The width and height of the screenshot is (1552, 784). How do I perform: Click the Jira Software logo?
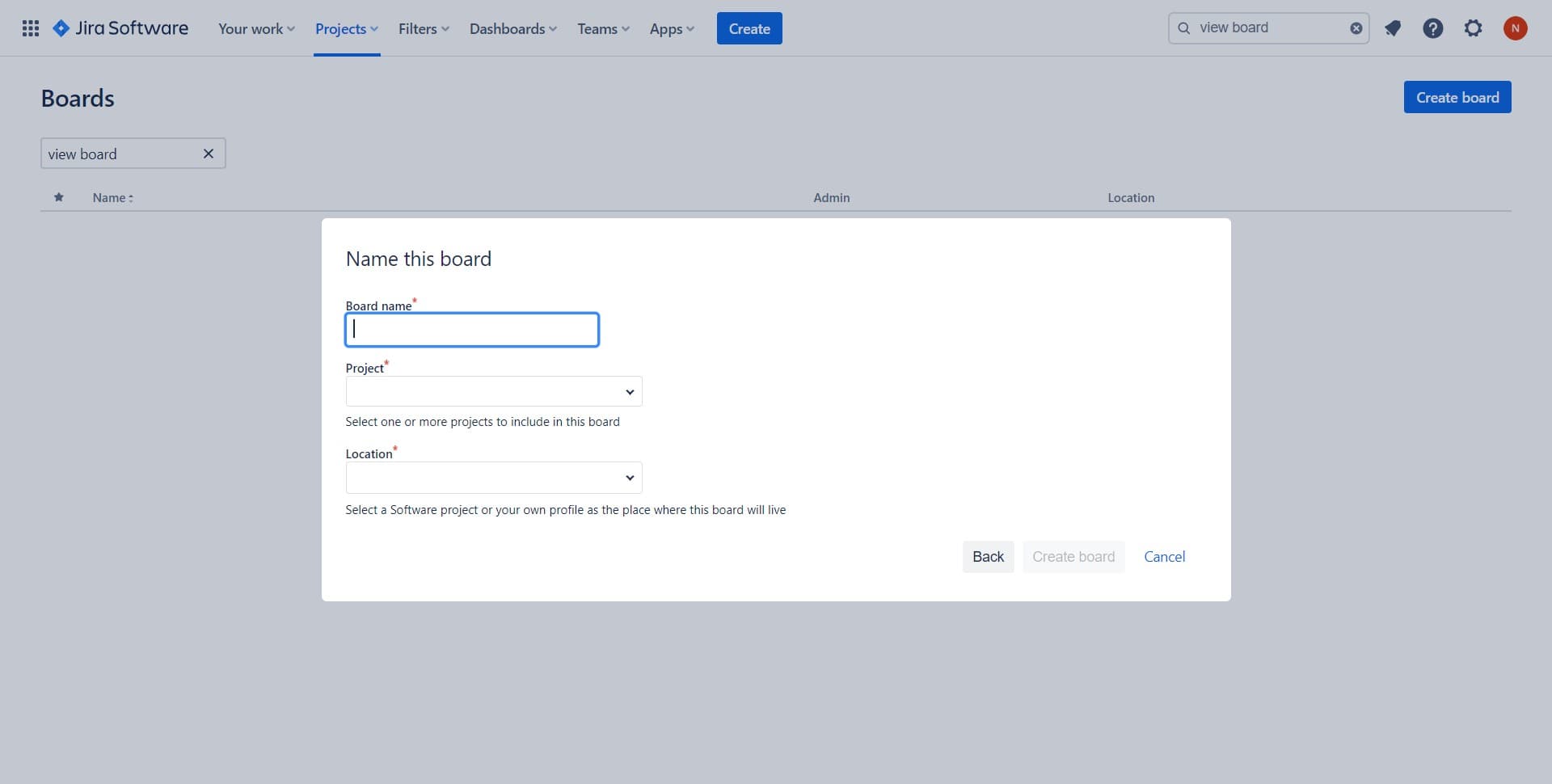[x=120, y=27]
